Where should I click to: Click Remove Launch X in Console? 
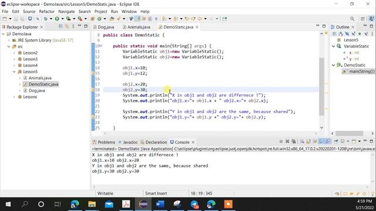click(x=287, y=142)
